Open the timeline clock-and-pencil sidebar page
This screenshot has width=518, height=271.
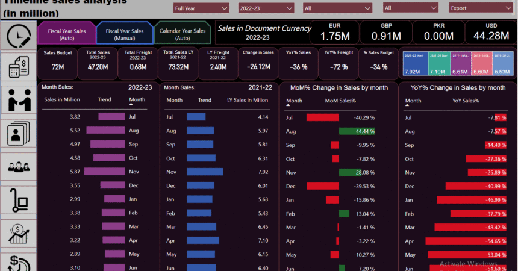(x=18, y=36)
